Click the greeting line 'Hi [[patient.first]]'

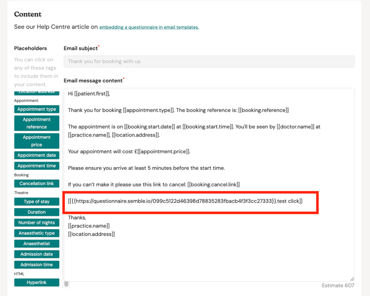89,94
